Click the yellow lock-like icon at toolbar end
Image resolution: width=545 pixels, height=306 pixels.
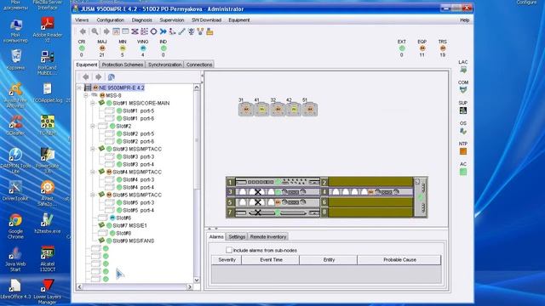209,31
